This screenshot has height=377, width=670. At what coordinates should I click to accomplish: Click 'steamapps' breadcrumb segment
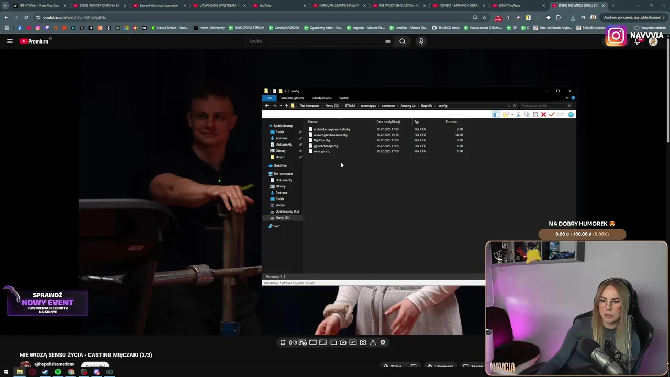[x=368, y=106]
